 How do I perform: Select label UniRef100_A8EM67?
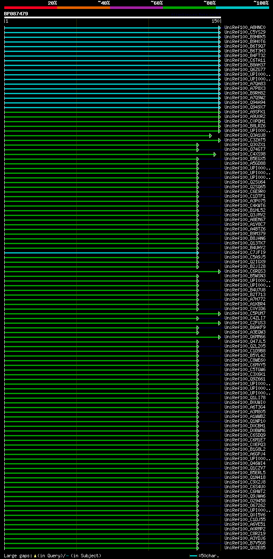245,219
